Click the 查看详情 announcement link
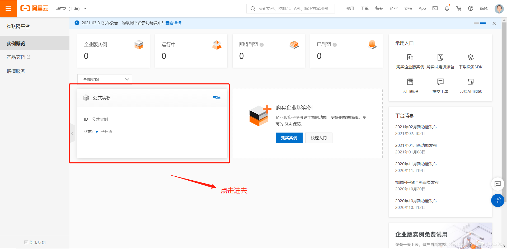 click(x=173, y=23)
